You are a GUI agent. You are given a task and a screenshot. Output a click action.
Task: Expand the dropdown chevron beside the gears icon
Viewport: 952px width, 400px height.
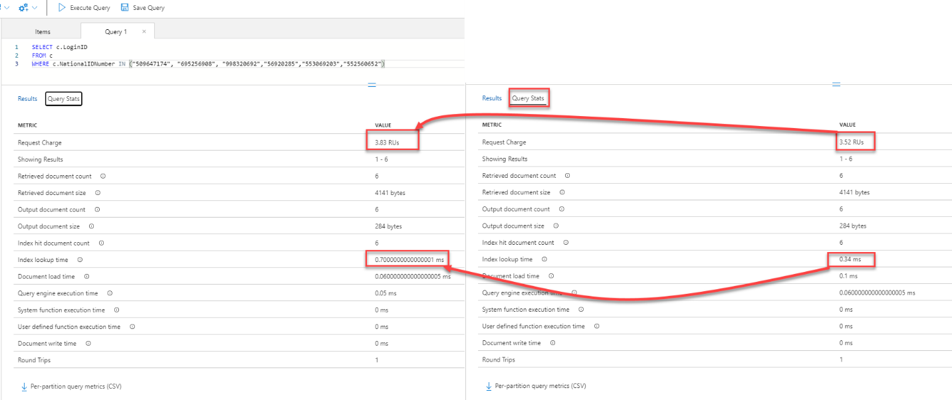coord(35,8)
